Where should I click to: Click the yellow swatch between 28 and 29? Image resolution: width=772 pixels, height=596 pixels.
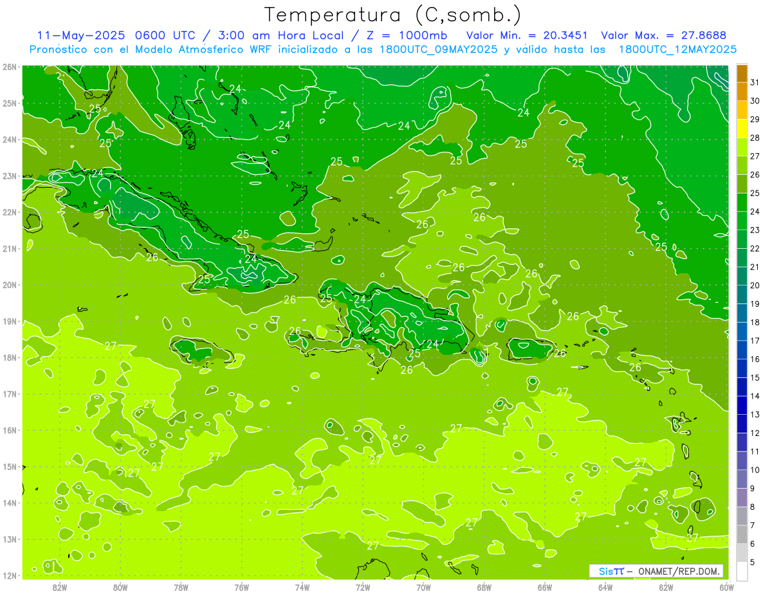pyautogui.click(x=742, y=129)
